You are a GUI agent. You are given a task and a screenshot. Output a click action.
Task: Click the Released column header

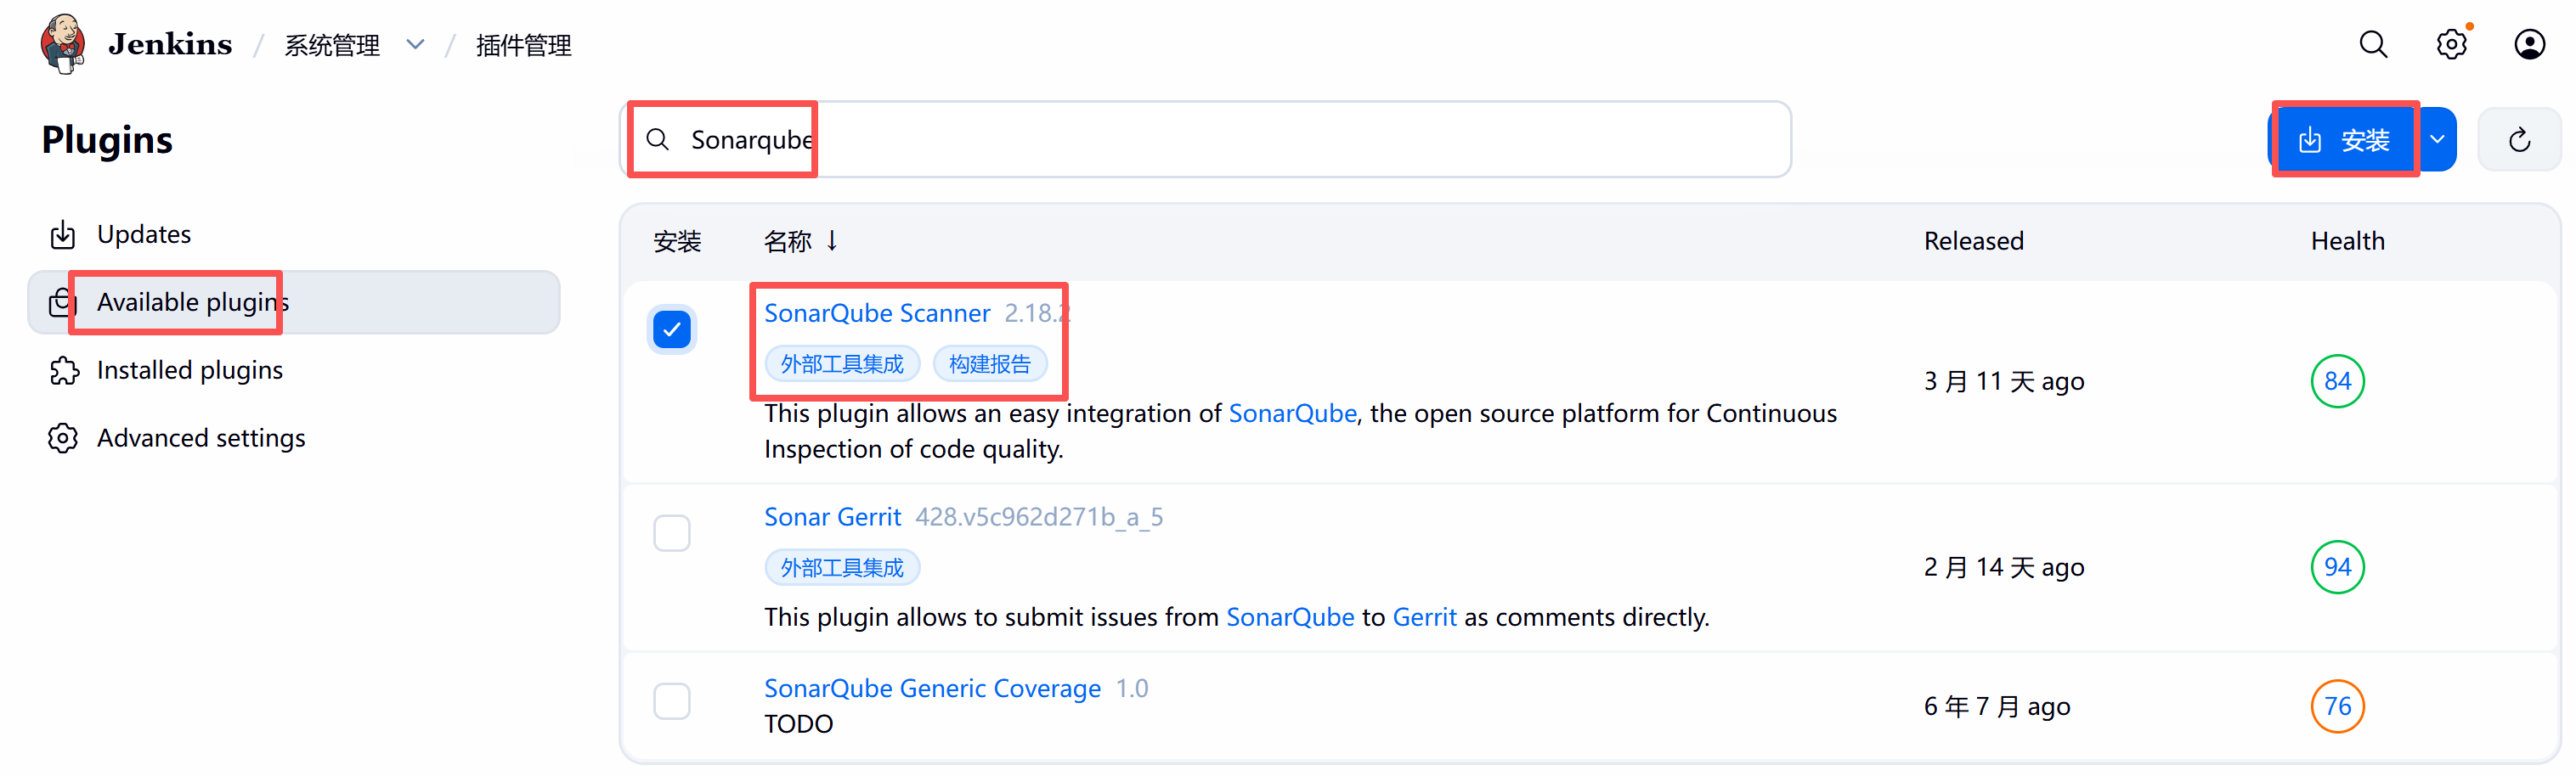coord(1973,242)
